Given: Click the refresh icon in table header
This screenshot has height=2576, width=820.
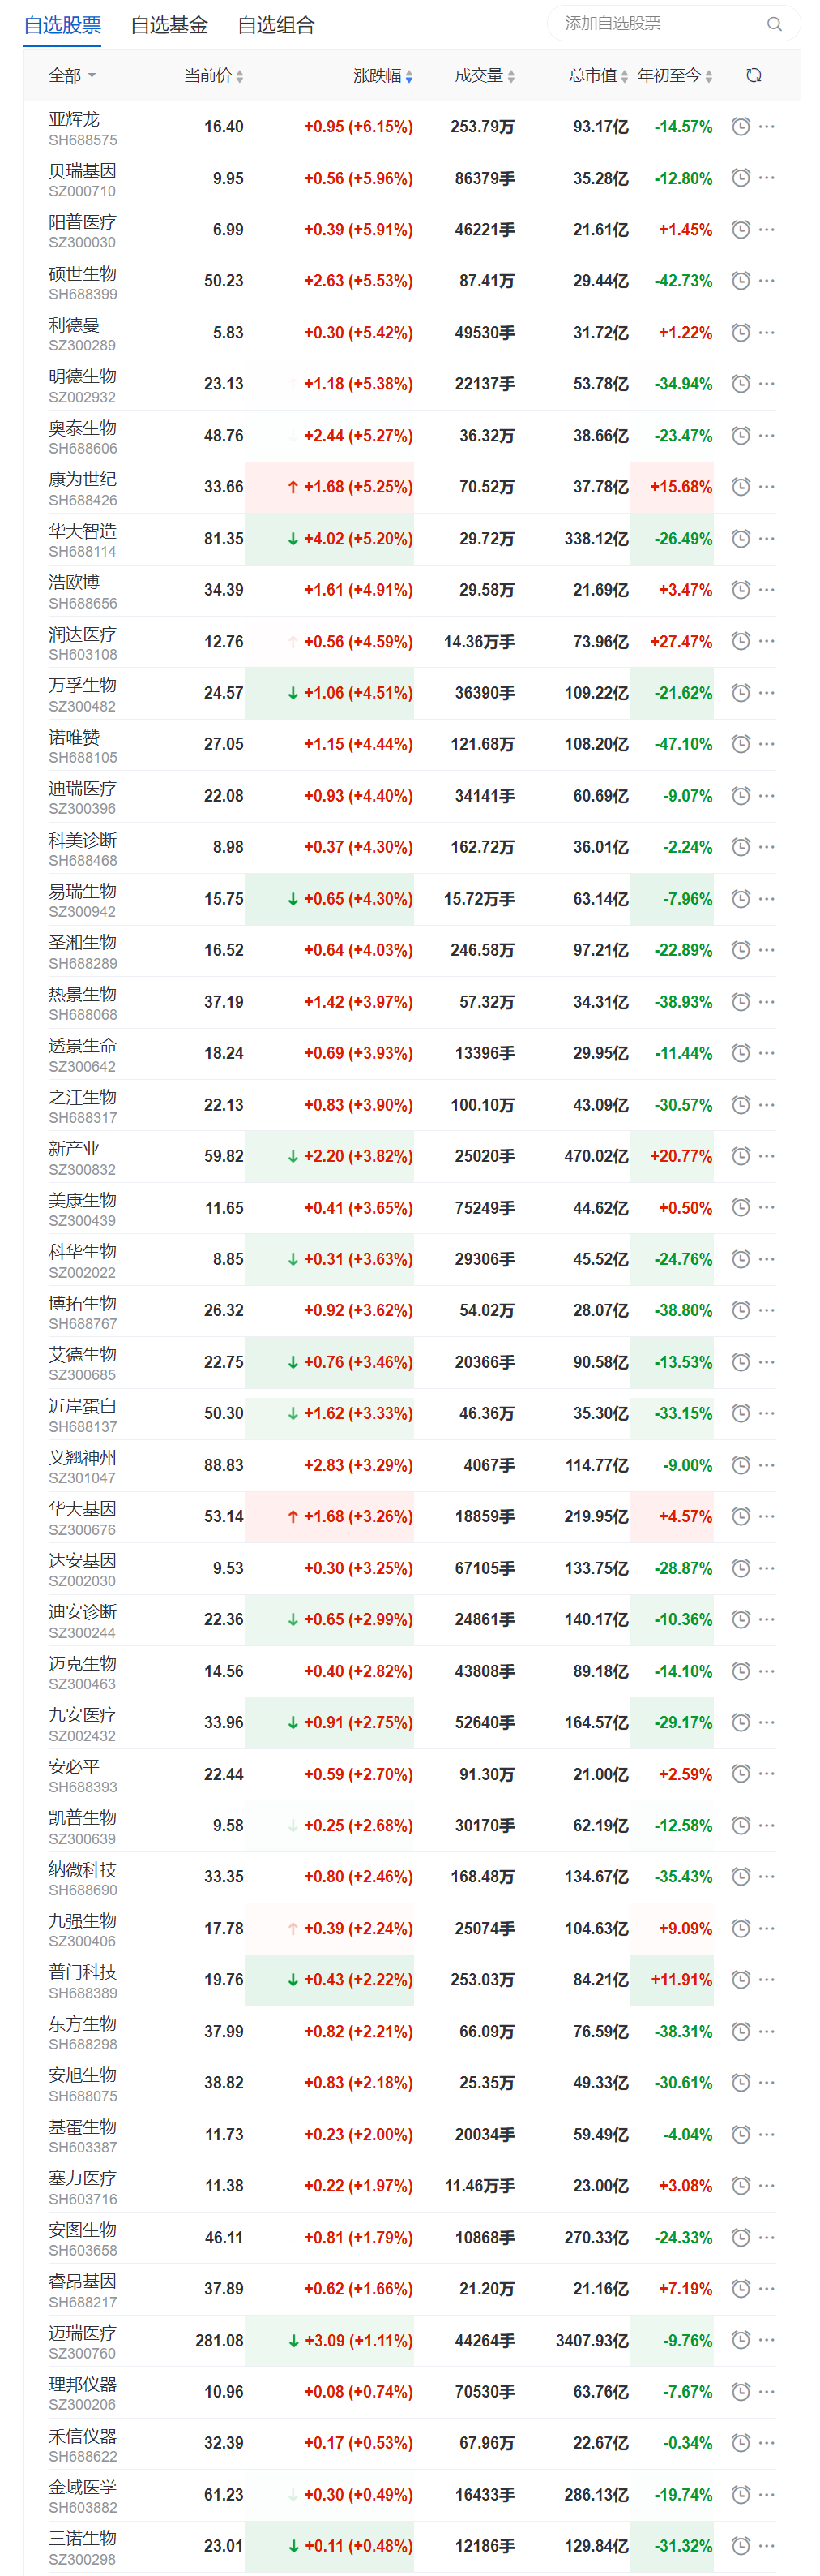Looking at the screenshot, I should 753,76.
